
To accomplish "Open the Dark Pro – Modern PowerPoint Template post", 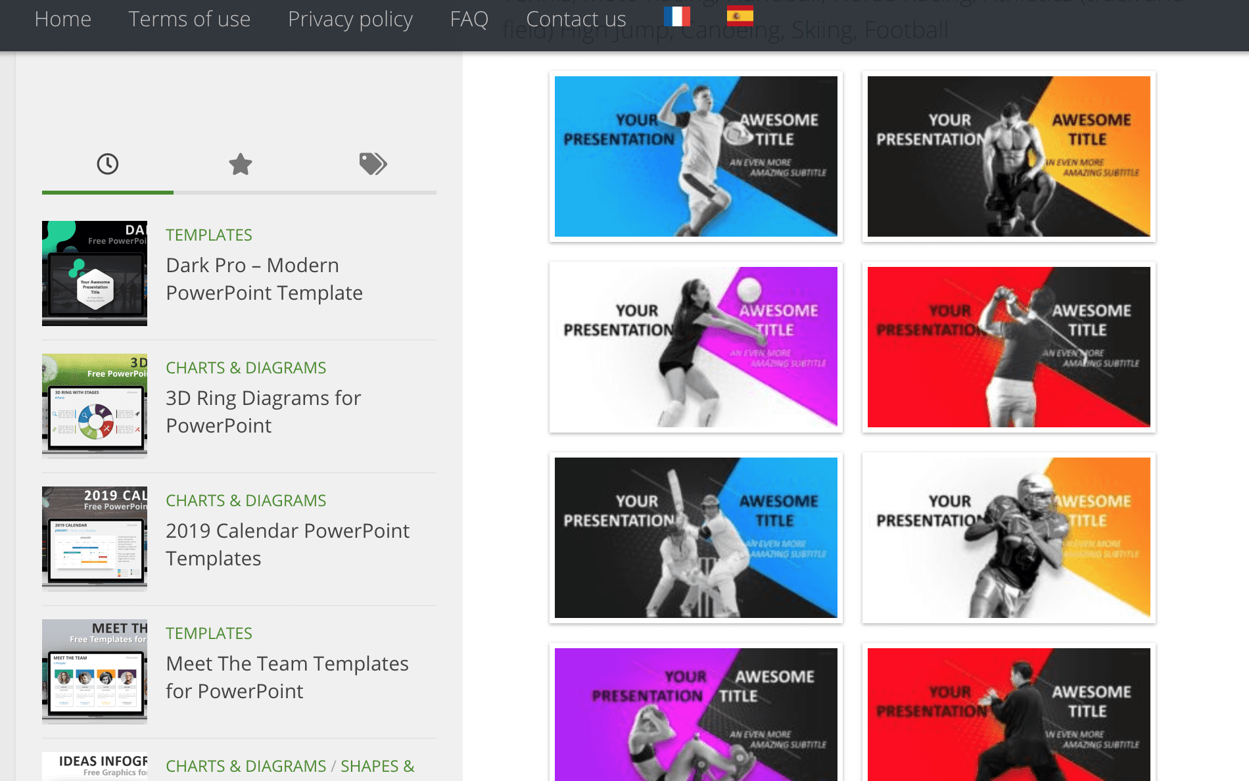I will (264, 279).
